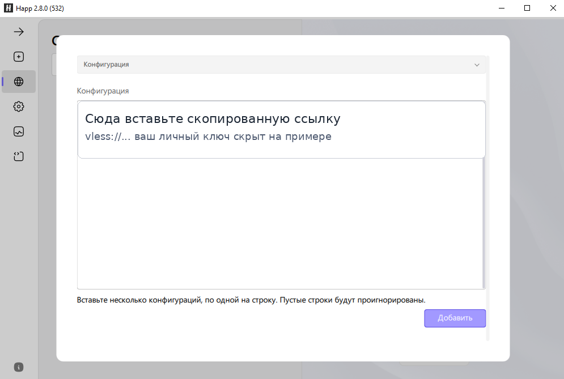Maximize the Happ window
This screenshot has width=564, height=379.
pyautogui.click(x=527, y=8)
